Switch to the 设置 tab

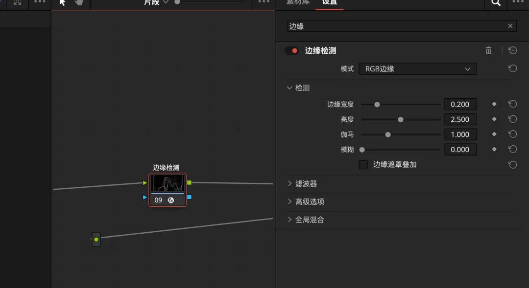tap(330, 2)
